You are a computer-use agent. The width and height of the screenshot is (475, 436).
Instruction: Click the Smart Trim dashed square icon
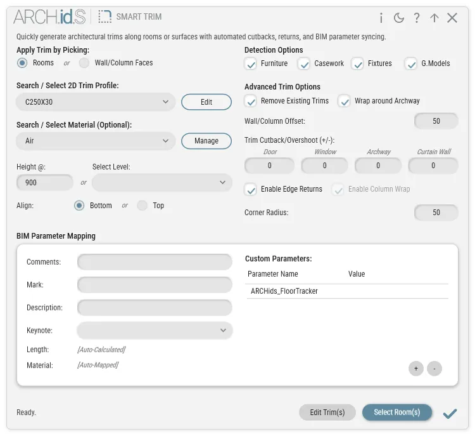click(x=104, y=17)
